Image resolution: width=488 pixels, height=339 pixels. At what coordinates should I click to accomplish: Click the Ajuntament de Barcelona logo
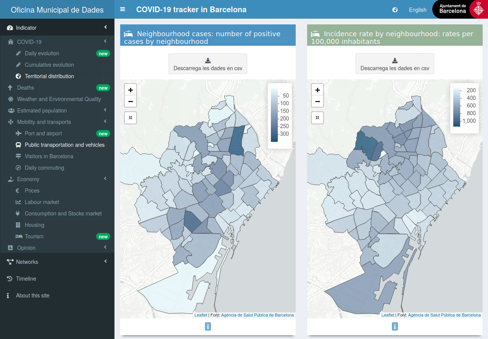460,9
